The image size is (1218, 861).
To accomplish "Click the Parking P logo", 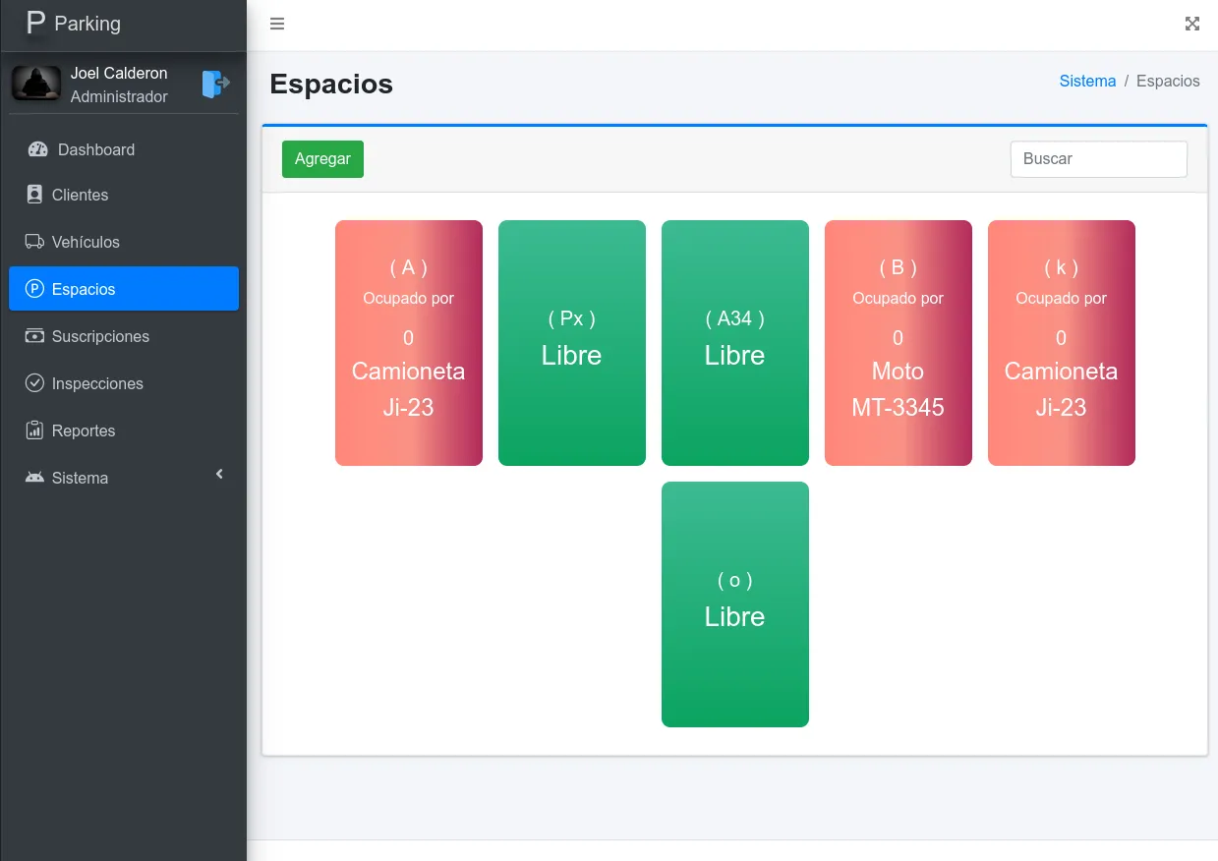I will point(36,24).
